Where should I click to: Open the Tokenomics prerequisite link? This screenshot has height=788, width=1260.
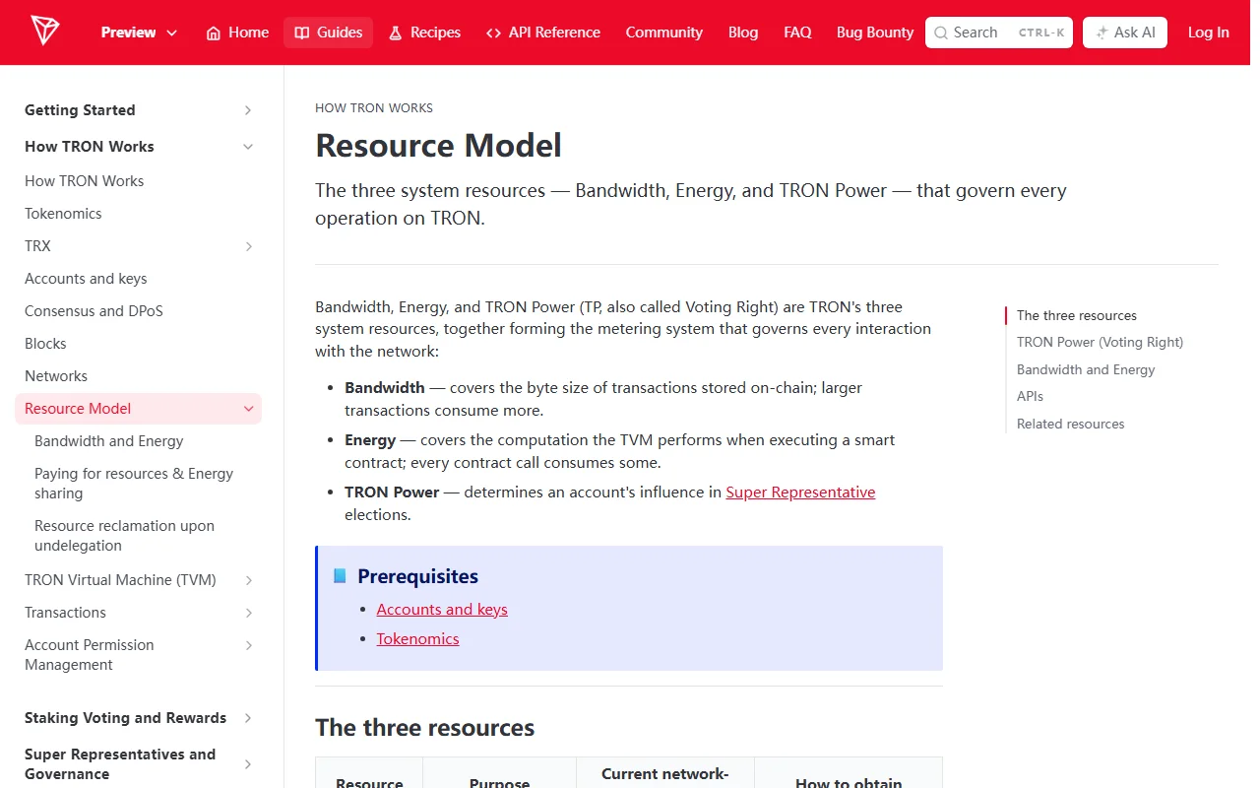coord(417,639)
